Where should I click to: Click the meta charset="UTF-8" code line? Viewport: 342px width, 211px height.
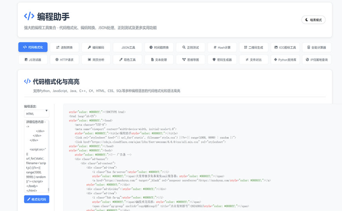(x=91, y=125)
